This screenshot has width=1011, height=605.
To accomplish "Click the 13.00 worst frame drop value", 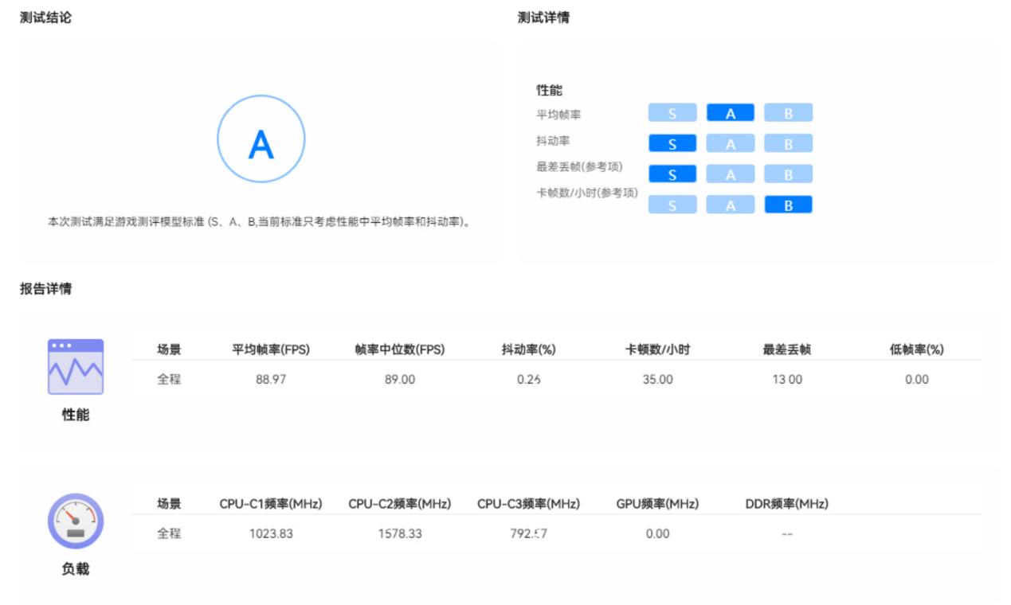I will [786, 380].
